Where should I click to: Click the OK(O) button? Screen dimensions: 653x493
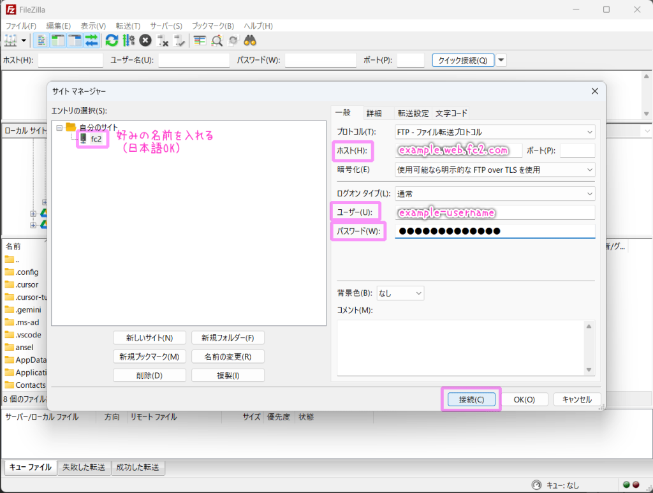[x=524, y=399]
